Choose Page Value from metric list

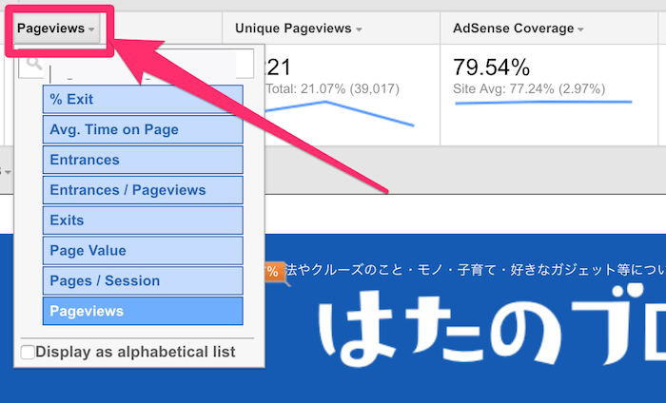click(143, 250)
